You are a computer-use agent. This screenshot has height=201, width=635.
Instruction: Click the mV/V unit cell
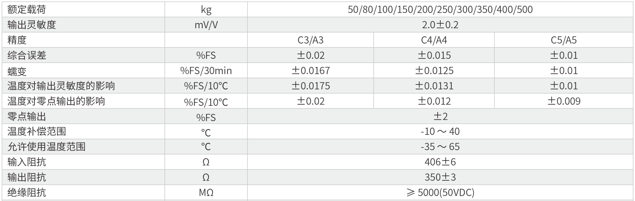[x=206, y=25]
